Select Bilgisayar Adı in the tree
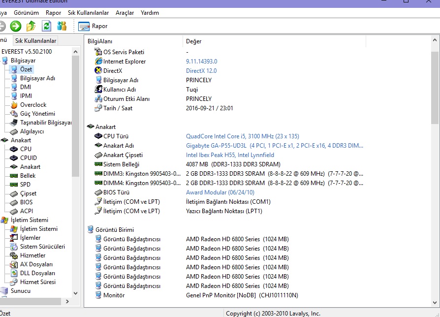The width and height of the screenshot is (440, 317). [x=37, y=78]
